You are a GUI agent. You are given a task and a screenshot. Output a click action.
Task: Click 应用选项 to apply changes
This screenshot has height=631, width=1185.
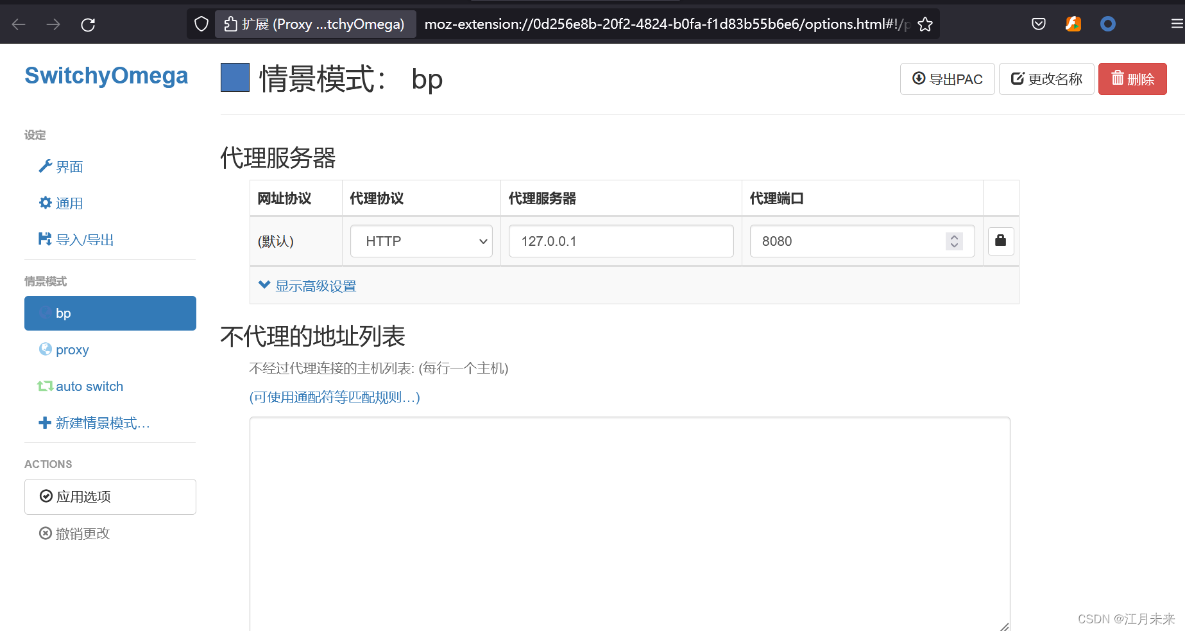pos(110,497)
